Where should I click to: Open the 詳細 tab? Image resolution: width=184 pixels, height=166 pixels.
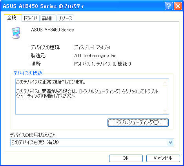pyautogui.click(x=48, y=18)
